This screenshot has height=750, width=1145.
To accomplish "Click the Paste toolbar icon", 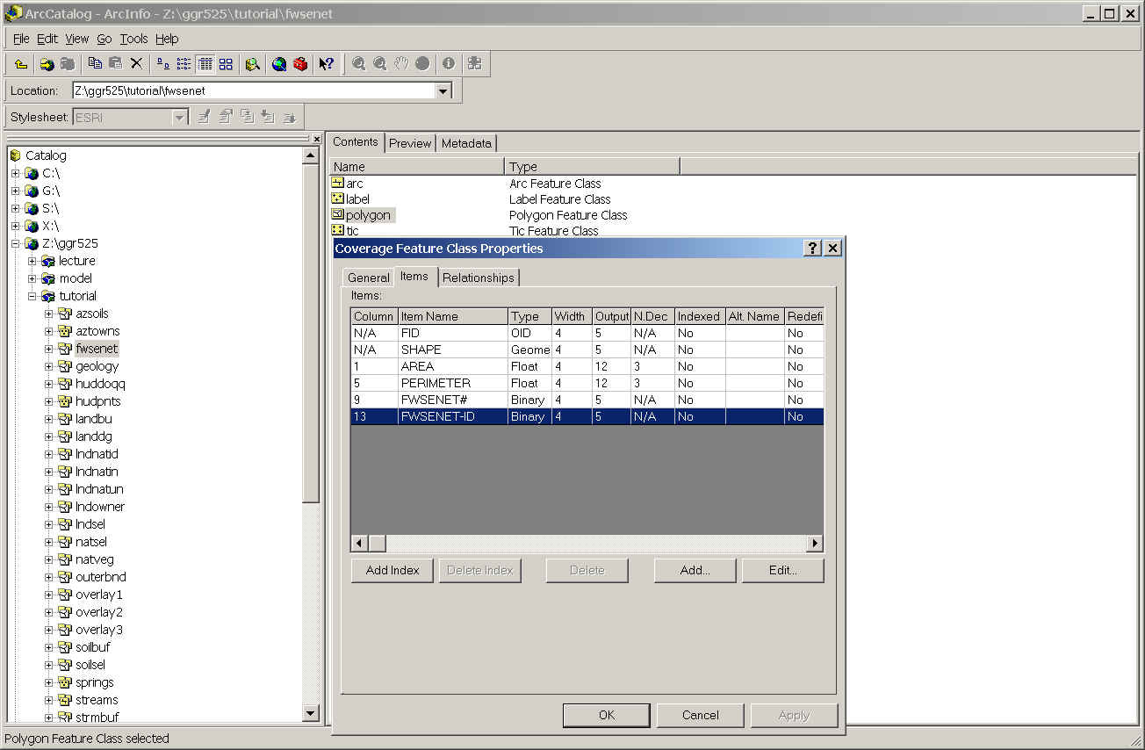I will coord(115,63).
